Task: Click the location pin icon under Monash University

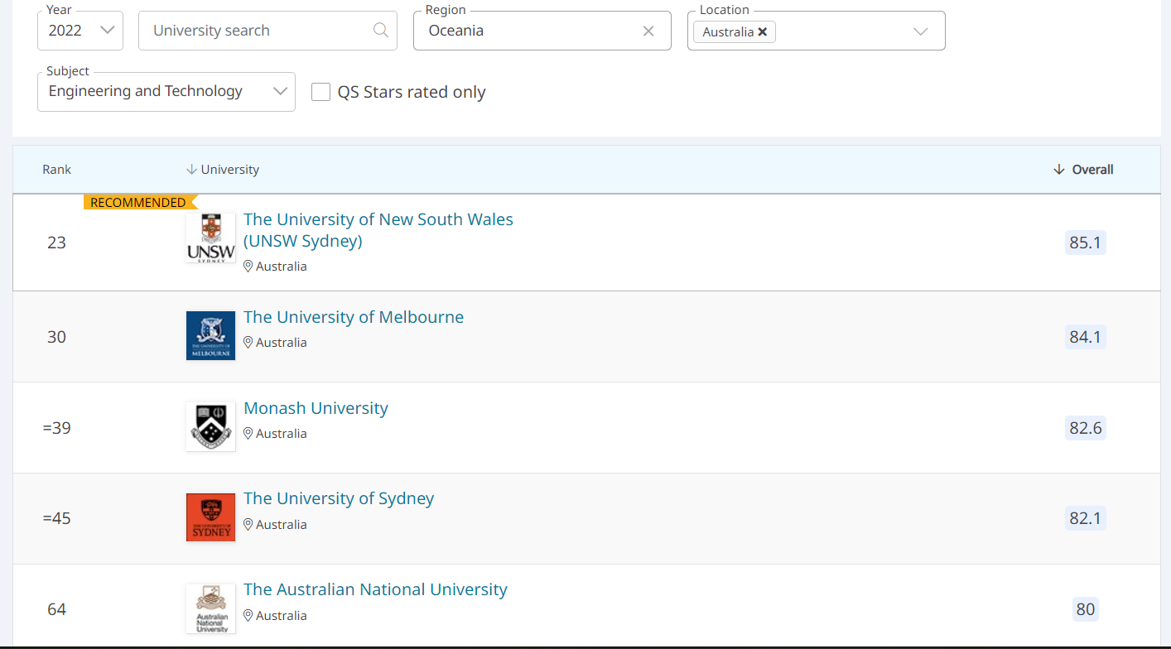Action: [248, 434]
